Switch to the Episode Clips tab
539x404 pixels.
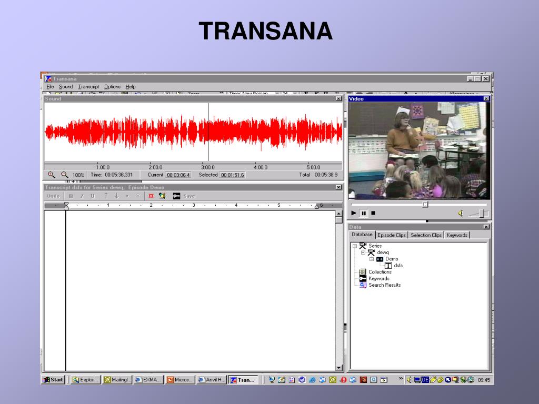pyautogui.click(x=391, y=235)
